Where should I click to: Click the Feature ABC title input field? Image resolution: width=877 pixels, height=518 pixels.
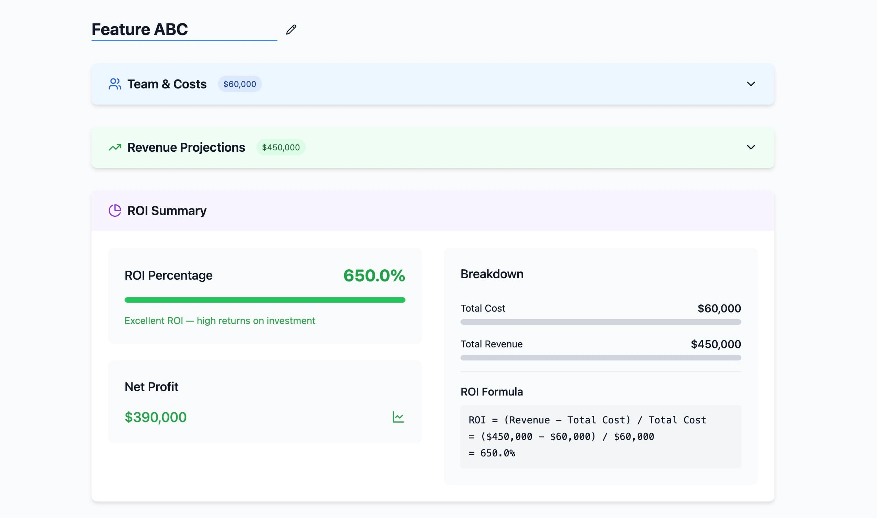[x=184, y=30]
